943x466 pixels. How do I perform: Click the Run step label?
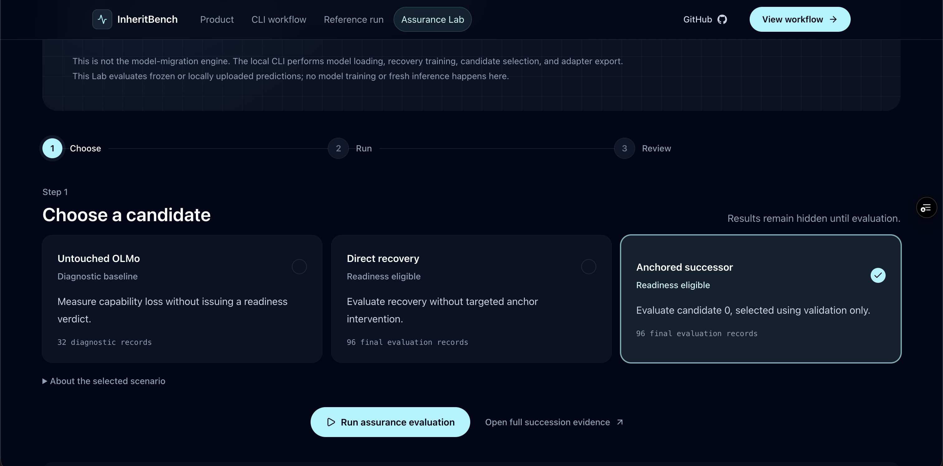click(x=364, y=149)
